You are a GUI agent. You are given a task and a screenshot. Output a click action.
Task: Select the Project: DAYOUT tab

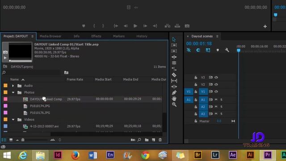pyautogui.click(x=16, y=36)
